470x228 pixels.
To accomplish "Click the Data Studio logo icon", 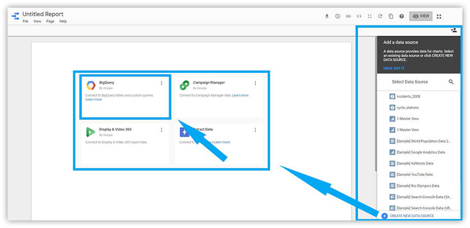I will pos(15,16).
